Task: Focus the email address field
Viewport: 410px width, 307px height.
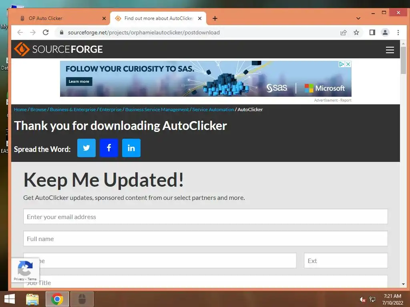Action: click(205, 216)
